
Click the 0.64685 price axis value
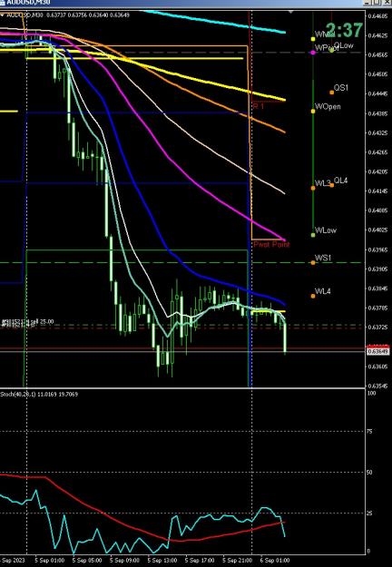(378, 16)
